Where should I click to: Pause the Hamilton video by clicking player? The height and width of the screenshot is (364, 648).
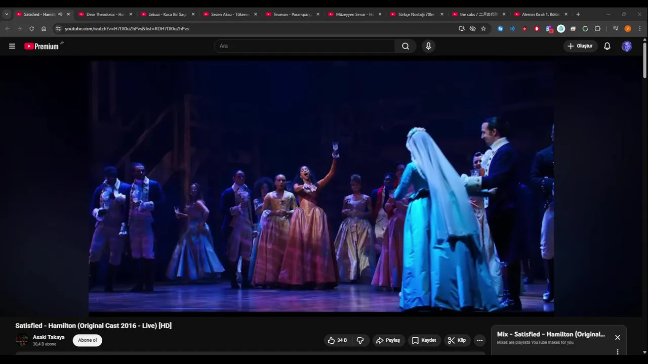pos(321,186)
